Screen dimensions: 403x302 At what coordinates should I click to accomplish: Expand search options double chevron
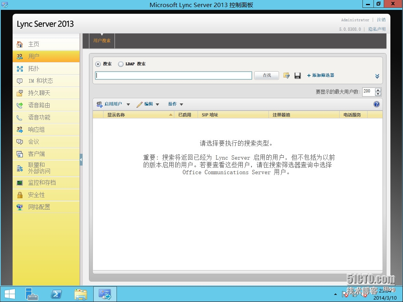pyautogui.click(x=377, y=76)
